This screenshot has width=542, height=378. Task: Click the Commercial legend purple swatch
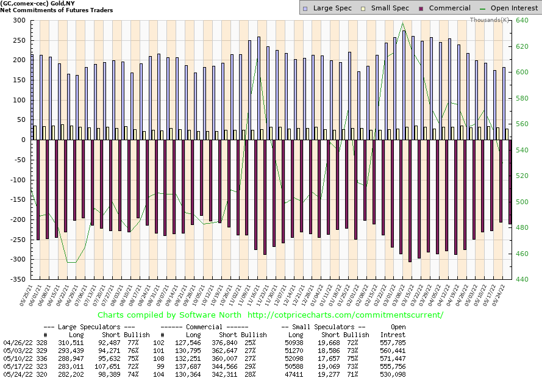pyautogui.click(x=421, y=8)
